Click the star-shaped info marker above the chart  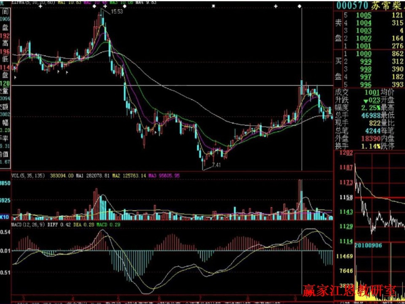213,6
